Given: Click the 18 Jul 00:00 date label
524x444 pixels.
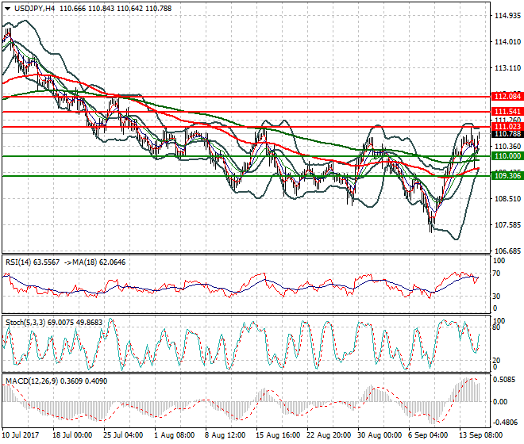Looking at the screenshot, I should pyautogui.click(x=72, y=435).
